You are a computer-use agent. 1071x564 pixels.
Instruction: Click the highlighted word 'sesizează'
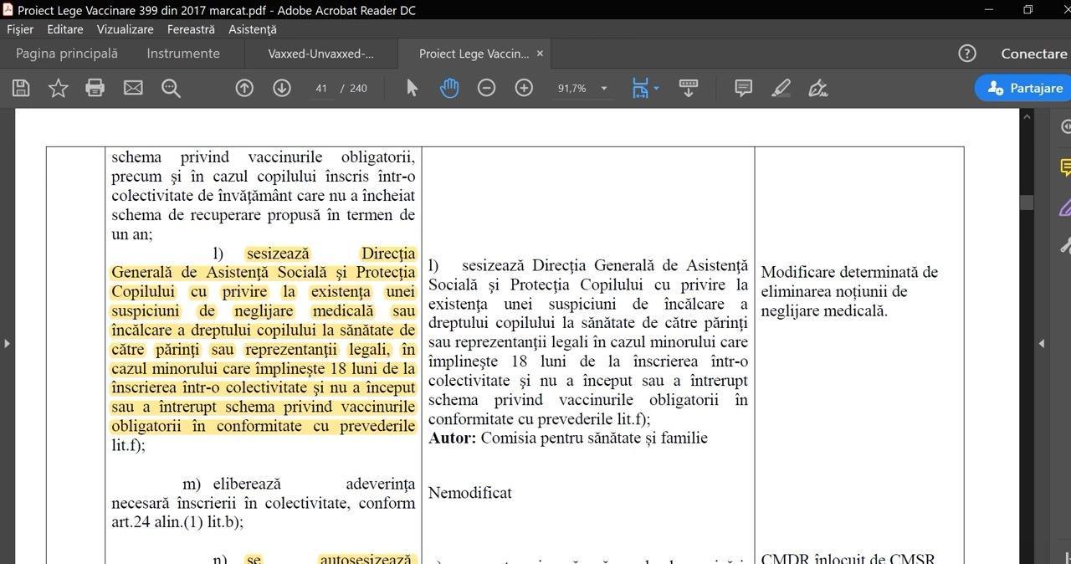[x=278, y=254]
